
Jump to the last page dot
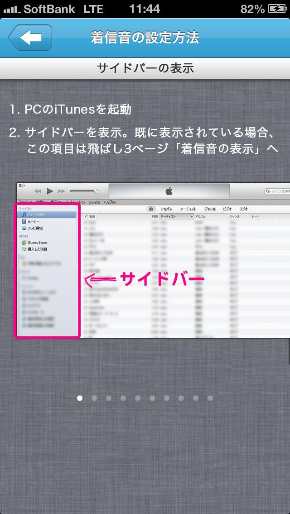click(210, 398)
